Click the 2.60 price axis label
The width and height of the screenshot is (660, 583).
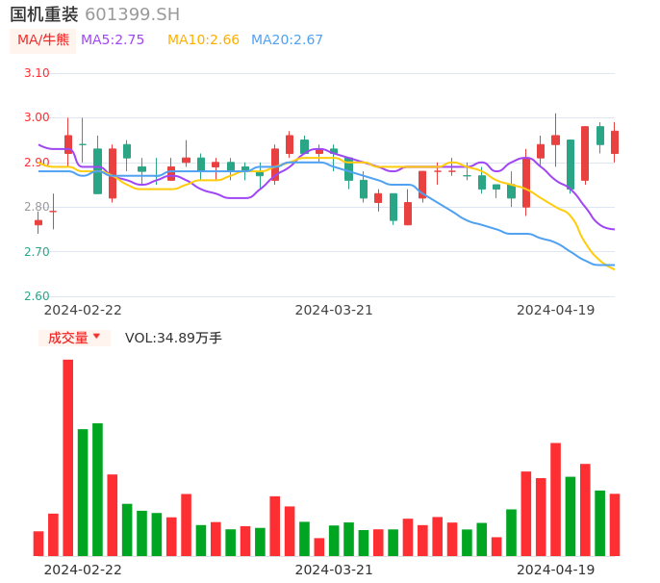click(x=37, y=296)
